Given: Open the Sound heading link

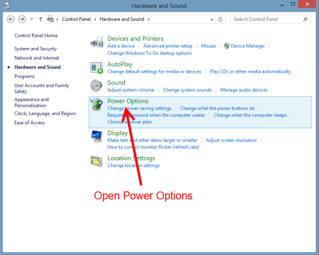Looking at the screenshot, I should click(116, 83).
